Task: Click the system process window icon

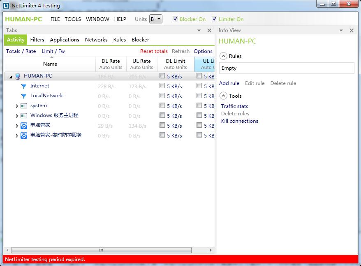Action: 24,106
